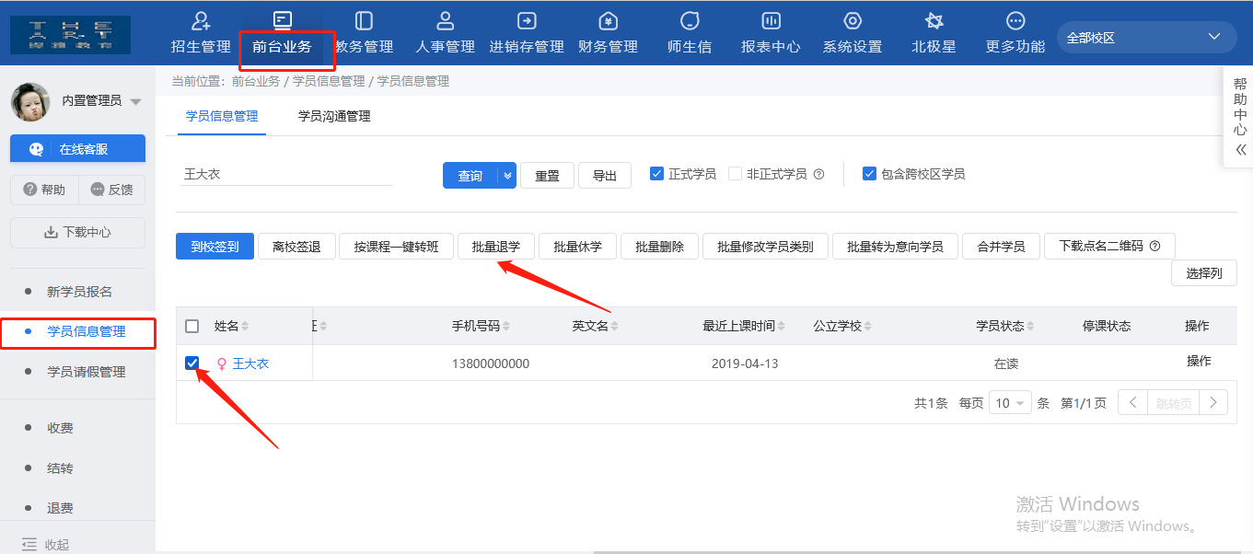Uncheck the 王大衣 row checkbox
Screen dimensions: 1253x554
click(x=191, y=363)
